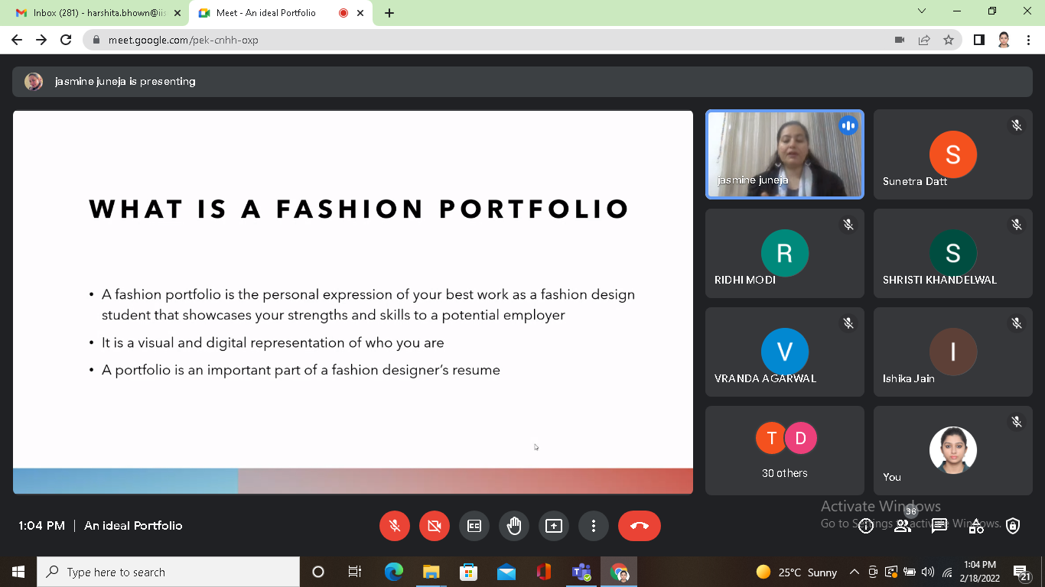Expand the Chrome tab search chevron
The width and height of the screenshot is (1045, 587).
coord(922,11)
